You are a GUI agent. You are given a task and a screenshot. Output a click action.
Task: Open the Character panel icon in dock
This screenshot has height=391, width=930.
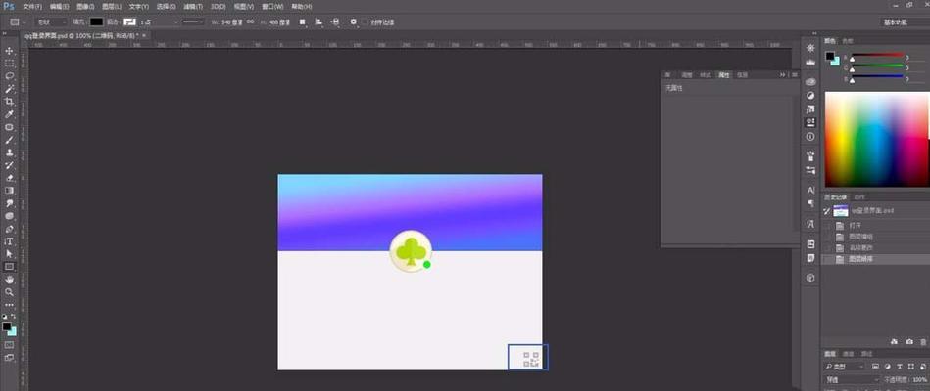[810, 190]
